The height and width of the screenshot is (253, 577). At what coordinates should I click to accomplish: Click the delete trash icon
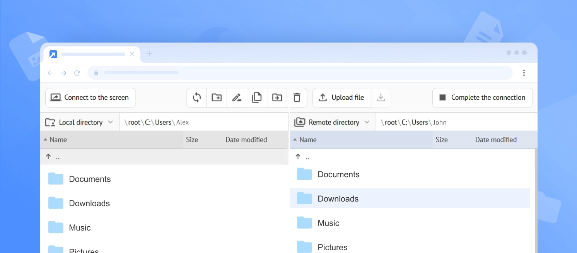[297, 97]
